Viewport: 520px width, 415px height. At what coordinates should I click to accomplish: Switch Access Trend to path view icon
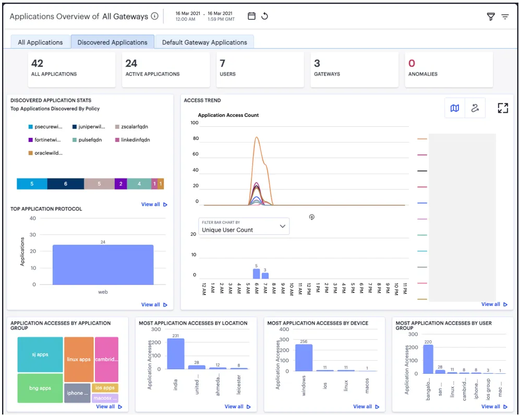click(x=475, y=108)
